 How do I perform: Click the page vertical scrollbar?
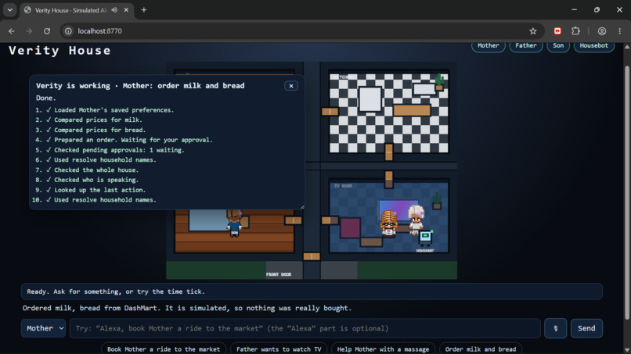point(626,193)
